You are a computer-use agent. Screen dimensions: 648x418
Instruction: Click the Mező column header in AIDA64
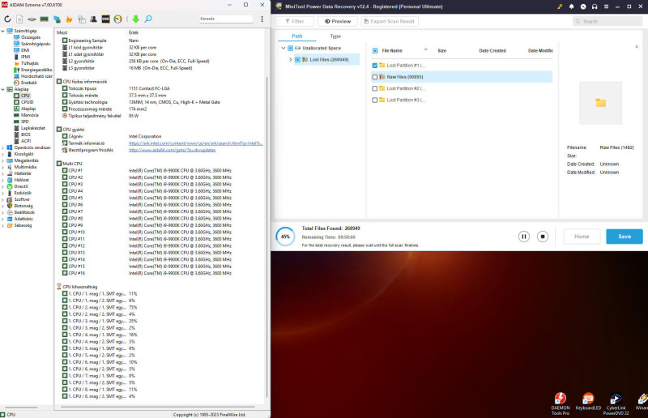[62, 32]
